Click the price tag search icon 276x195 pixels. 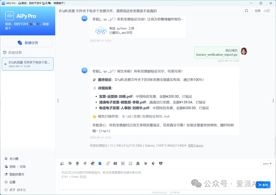(93, 164)
